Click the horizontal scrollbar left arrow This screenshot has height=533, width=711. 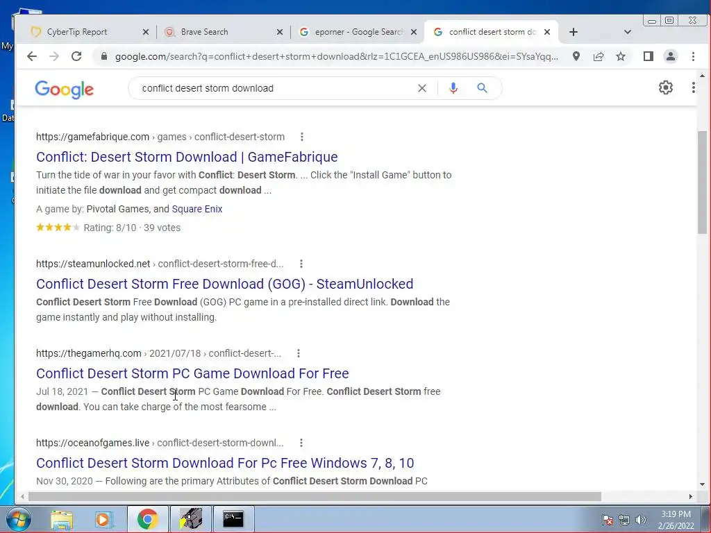click(22, 496)
